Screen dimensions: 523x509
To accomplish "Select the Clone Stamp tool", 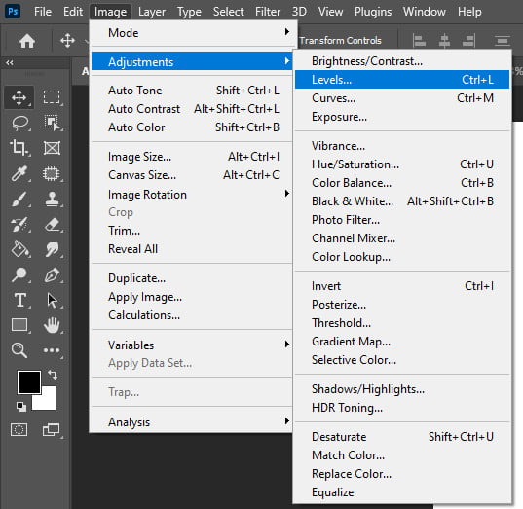I will point(52,199).
